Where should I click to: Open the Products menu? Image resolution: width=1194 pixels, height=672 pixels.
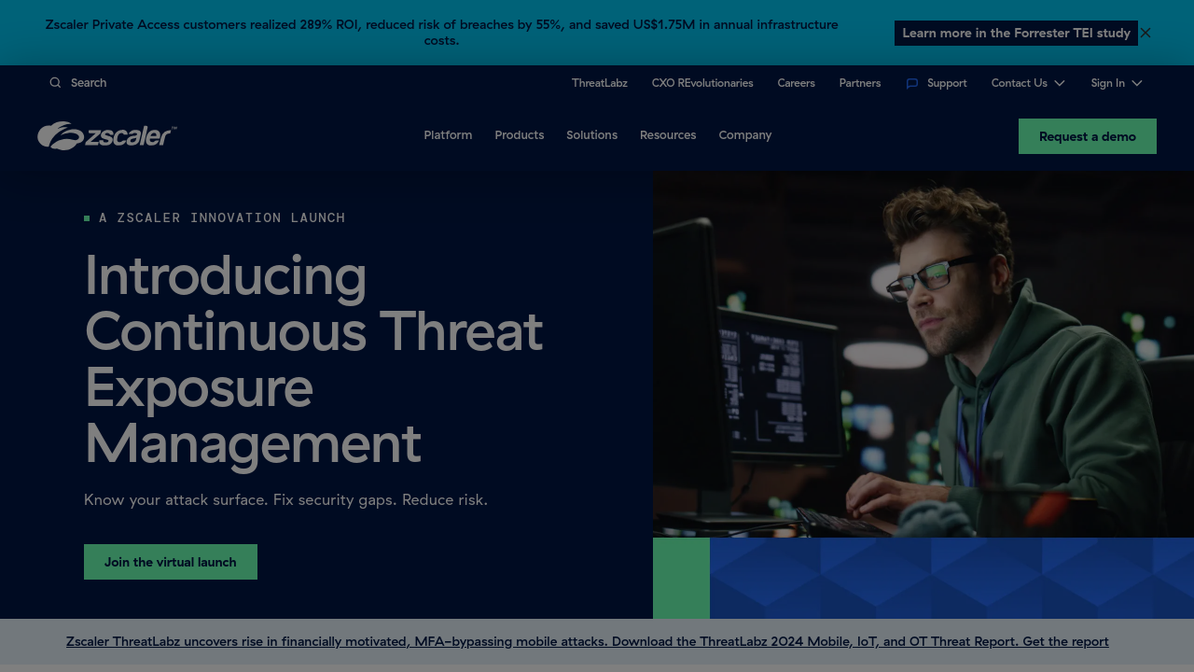coord(519,135)
